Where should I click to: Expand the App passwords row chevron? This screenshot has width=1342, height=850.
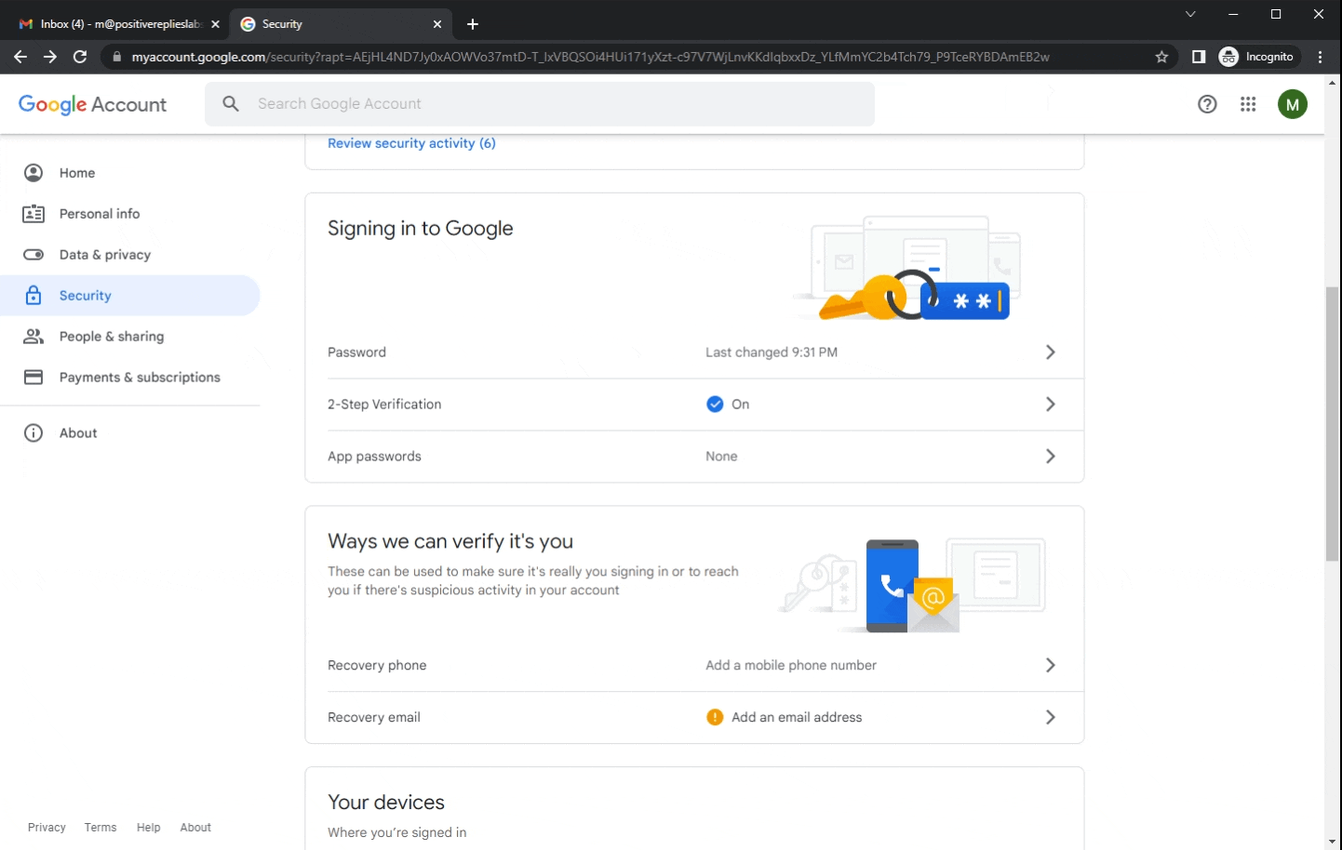click(1050, 457)
